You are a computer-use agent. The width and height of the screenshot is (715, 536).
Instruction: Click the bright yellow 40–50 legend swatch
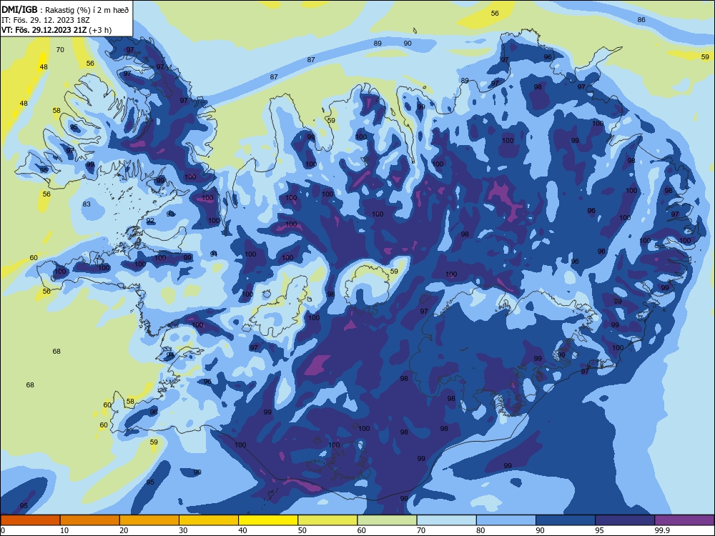[x=268, y=520]
